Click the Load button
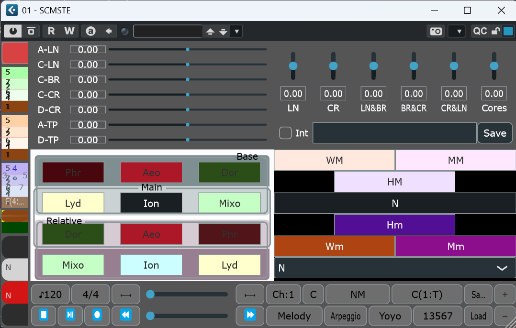The width and height of the screenshot is (516, 328). point(478,316)
